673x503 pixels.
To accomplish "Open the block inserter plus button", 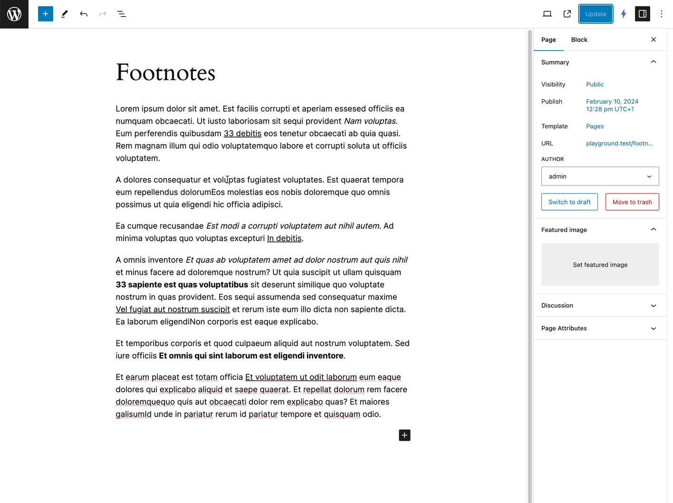I will click(x=46, y=14).
